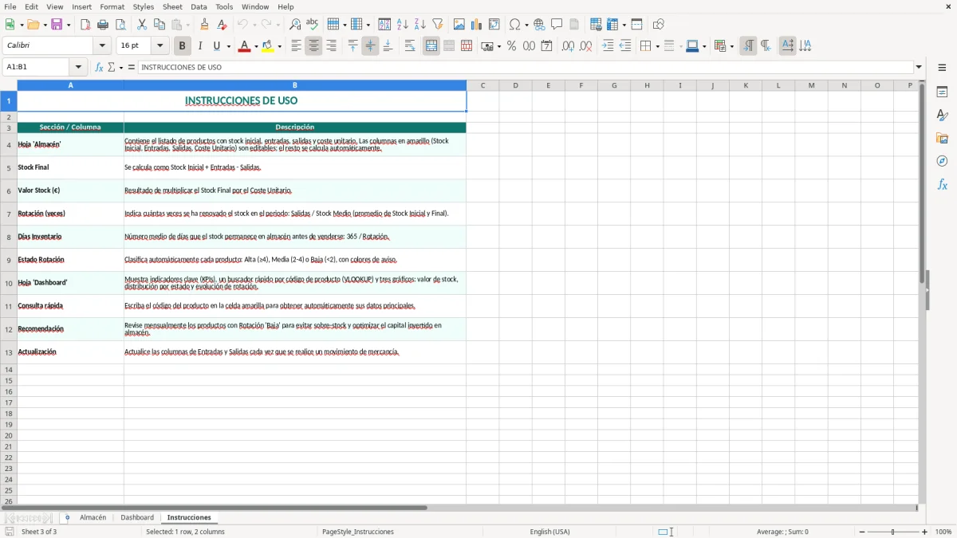This screenshot has height=538, width=957.
Task: Insert Image icon in toolbar
Action: [x=459, y=25]
